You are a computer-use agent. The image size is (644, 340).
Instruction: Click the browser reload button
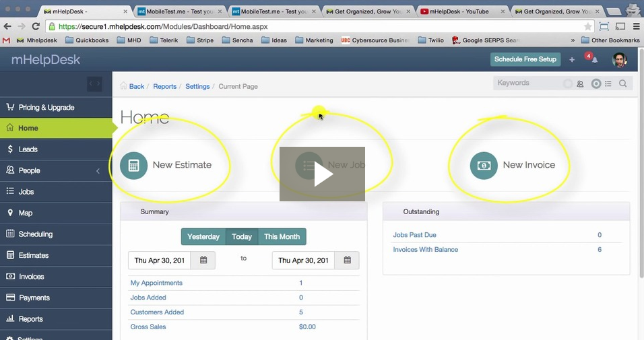(36, 26)
